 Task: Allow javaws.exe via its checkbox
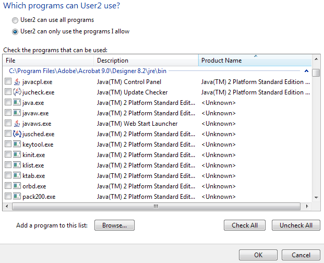point(8,123)
